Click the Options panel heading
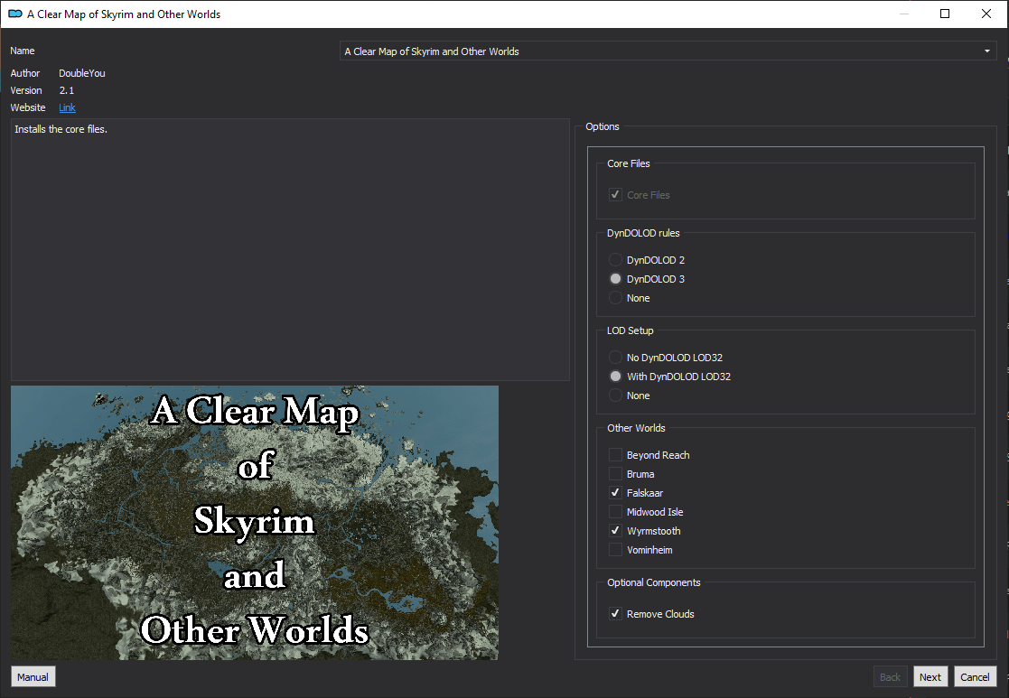This screenshot has height=698, width=1009. (603, 126)
